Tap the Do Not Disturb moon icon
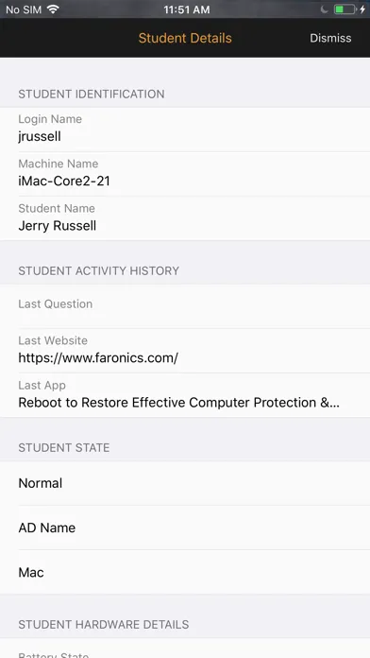The height and width of the screenshot is (658, 370). 325,9
